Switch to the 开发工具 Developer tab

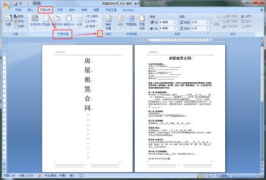[x=111, y=10]
